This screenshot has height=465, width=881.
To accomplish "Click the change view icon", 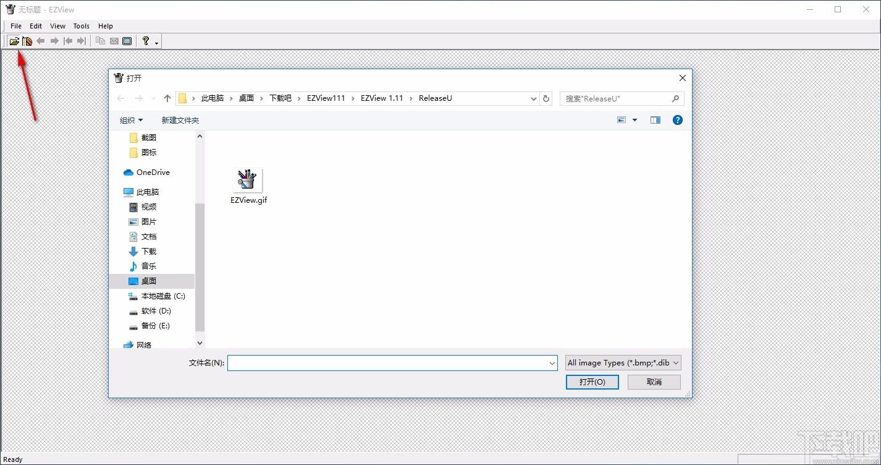I will pos(622,120).
